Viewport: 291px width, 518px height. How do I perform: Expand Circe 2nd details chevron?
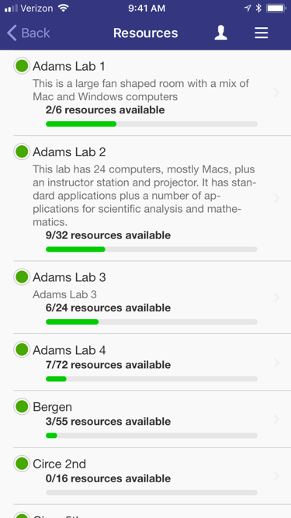(x=276, y=476)
